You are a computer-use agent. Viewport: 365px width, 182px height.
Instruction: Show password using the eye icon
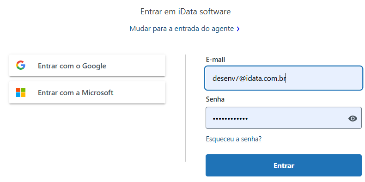tap(353, 118)
